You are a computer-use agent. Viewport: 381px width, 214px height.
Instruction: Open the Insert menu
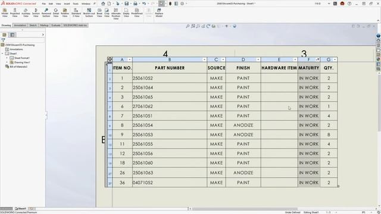[67, 4]
